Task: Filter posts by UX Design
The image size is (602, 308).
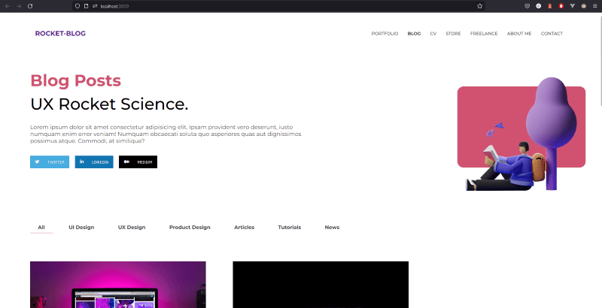Action: pos(132,227)
